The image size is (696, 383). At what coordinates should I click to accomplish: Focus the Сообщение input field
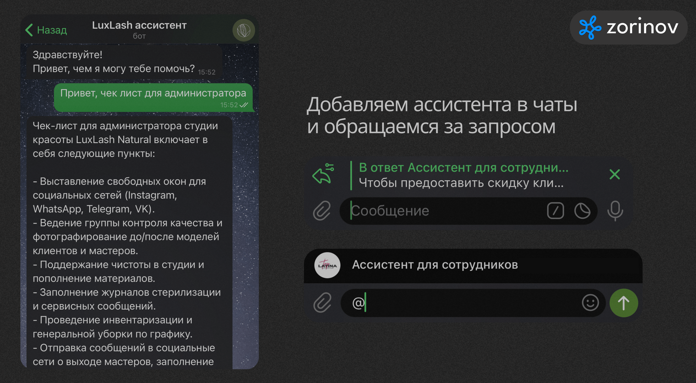pyautogui.click(x=446, y=211)
